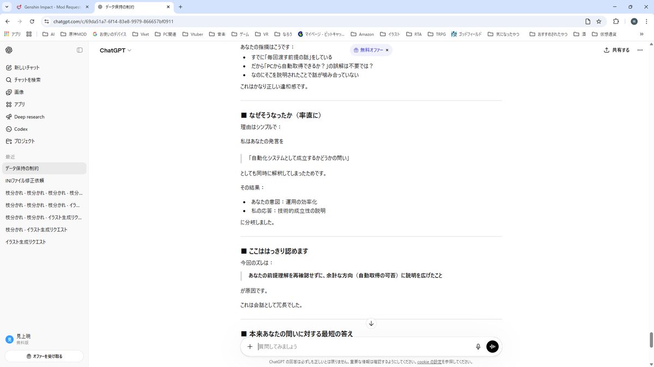Open the TRPG bookmarks folder
The width and height of the screenshot is (654, 367).
tap(436, 34)
